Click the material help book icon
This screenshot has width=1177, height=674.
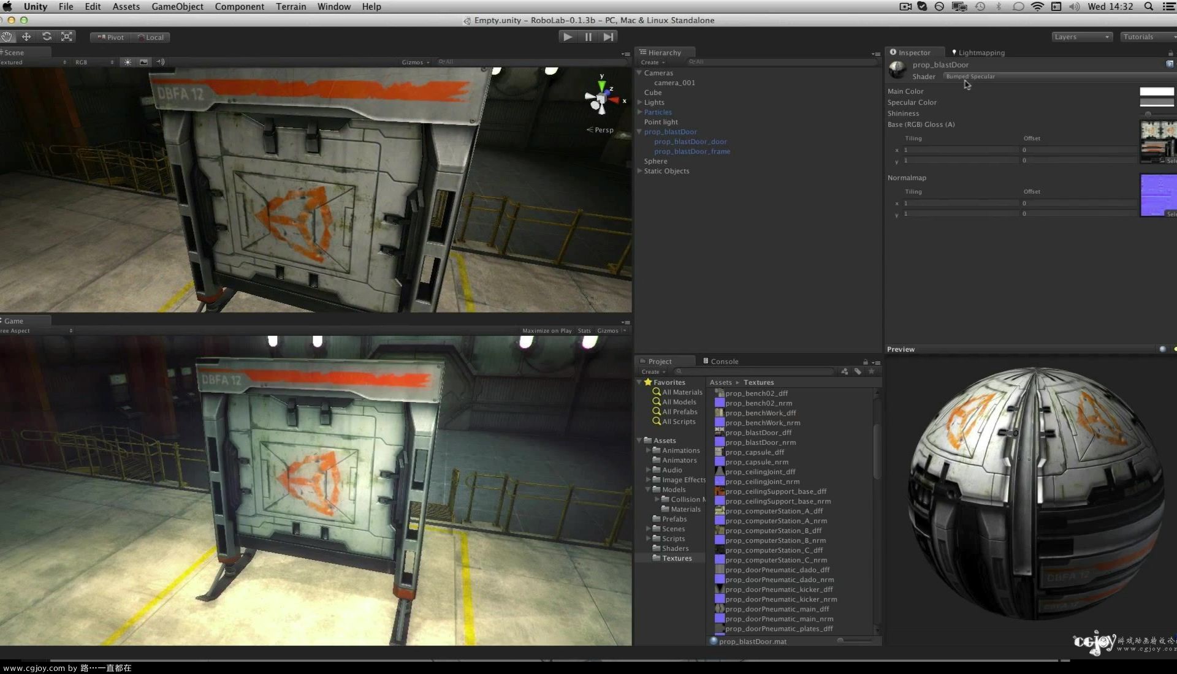click(1170, 64)
